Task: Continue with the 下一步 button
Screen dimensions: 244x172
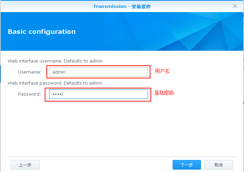Action: [186, 165]
